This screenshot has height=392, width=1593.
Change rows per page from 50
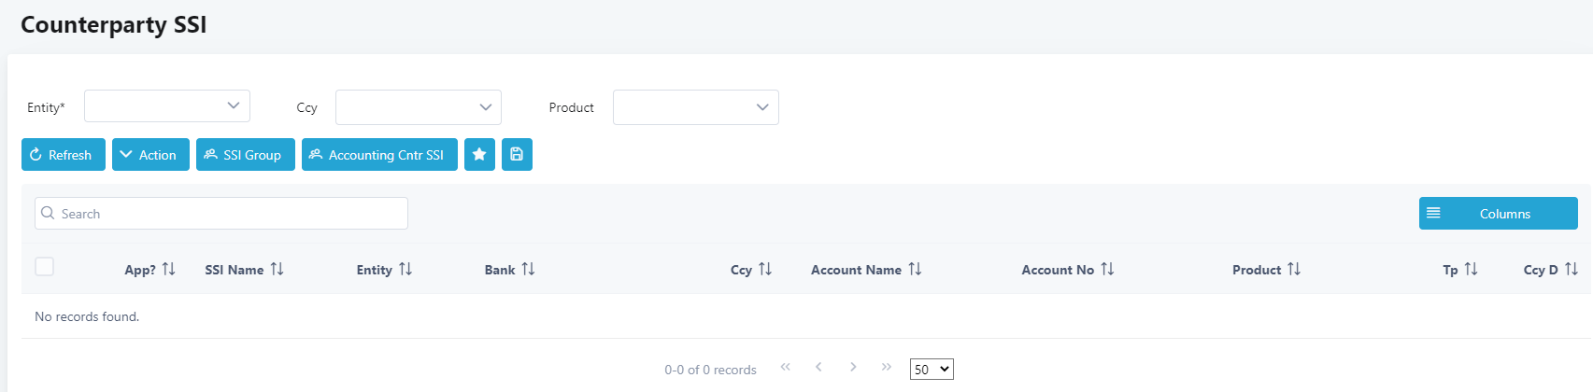(932, 370)
